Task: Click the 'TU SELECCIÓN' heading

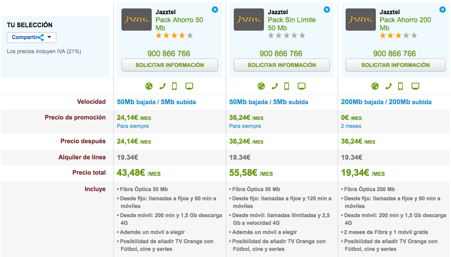Action: click(30, 25)
